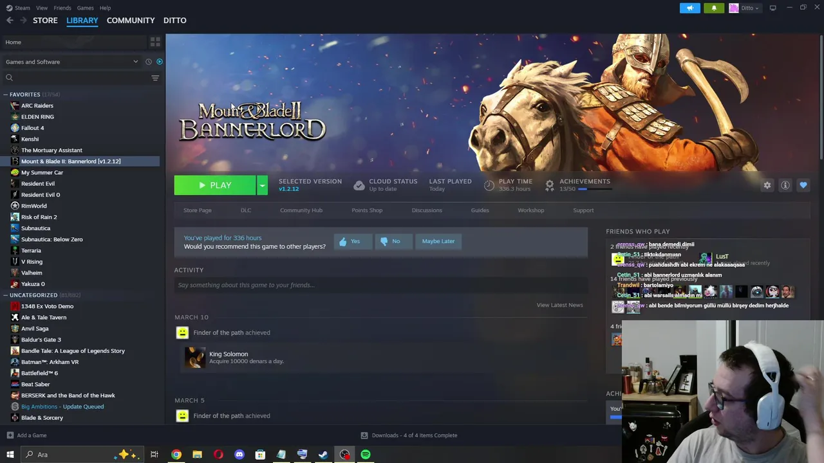Click the King Solomon achievement icon
This screenshot has width=824, height=463.
[x=195, y=358]
